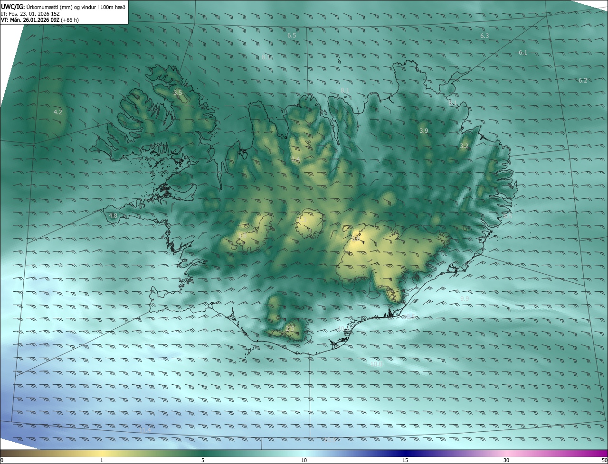Click the 4.8 value label on the map
Screen dimensions: 608x464
click(x=113, y=216)
